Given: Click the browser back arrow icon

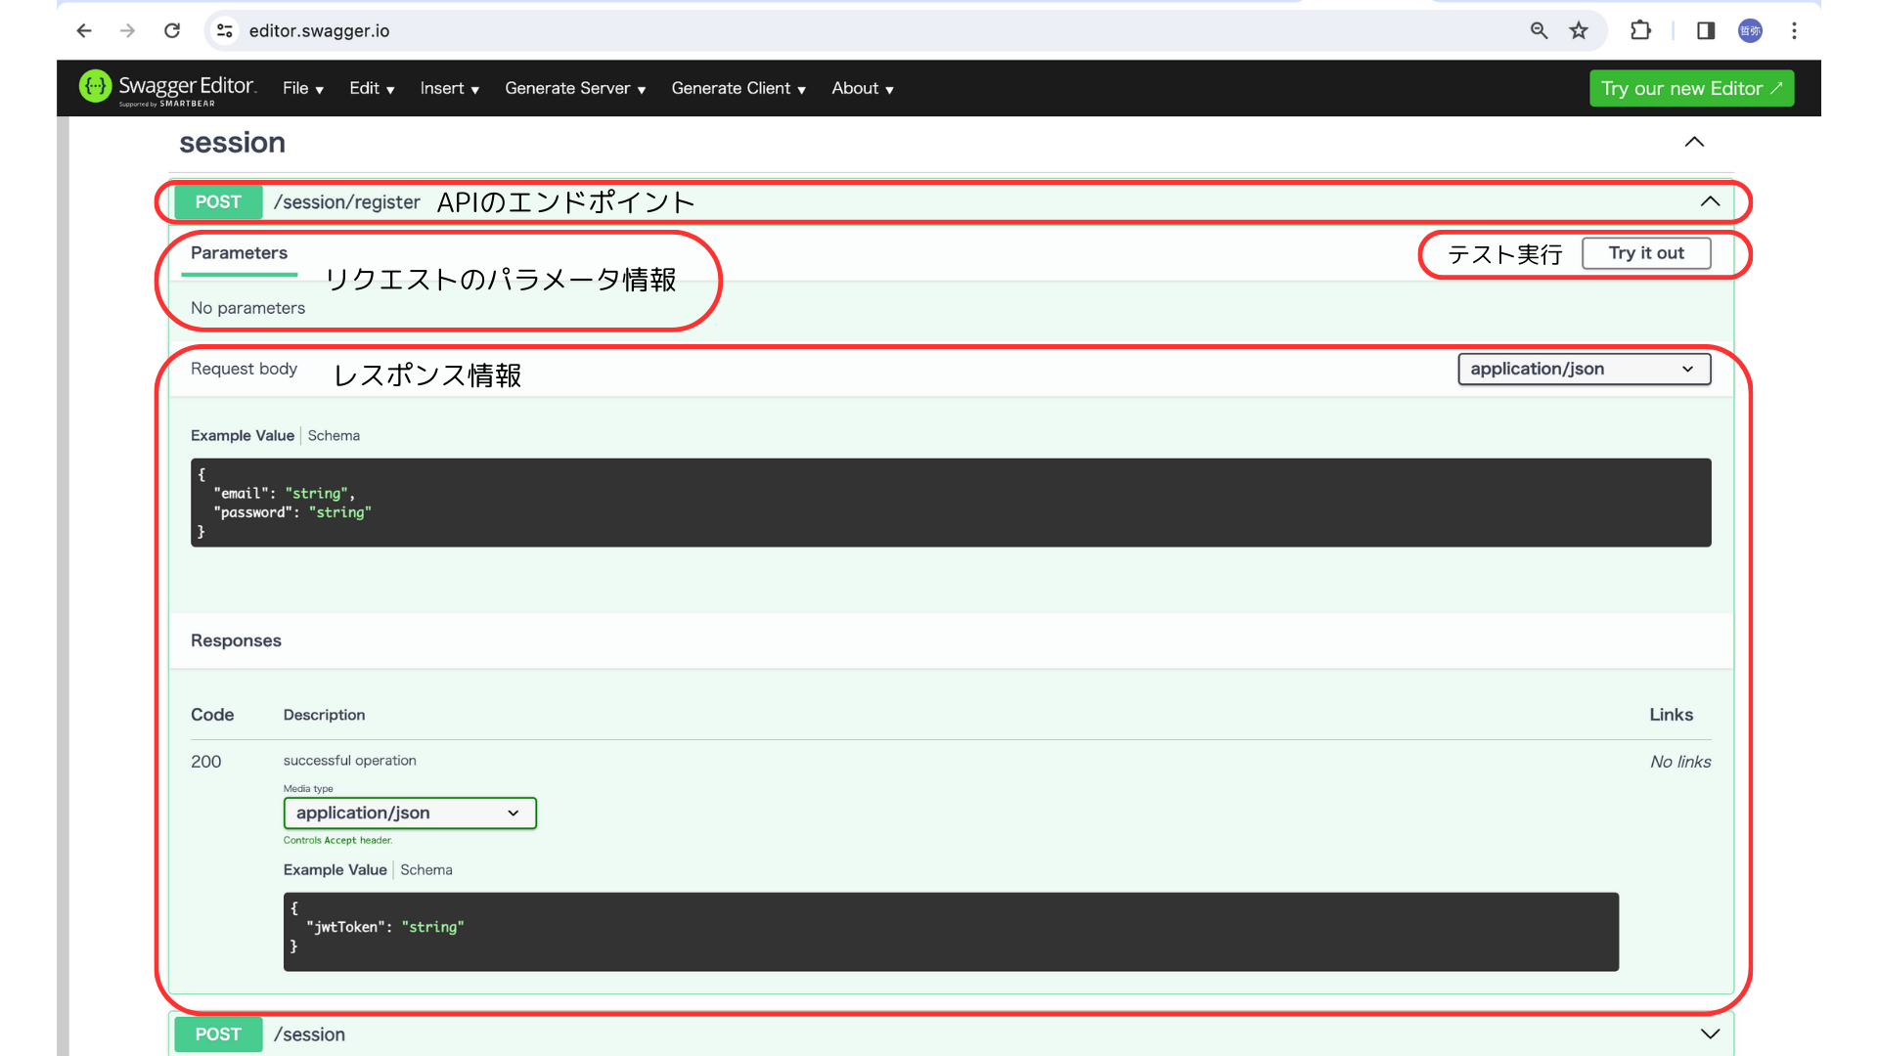Looking at the screenshot, I should 84,30.
